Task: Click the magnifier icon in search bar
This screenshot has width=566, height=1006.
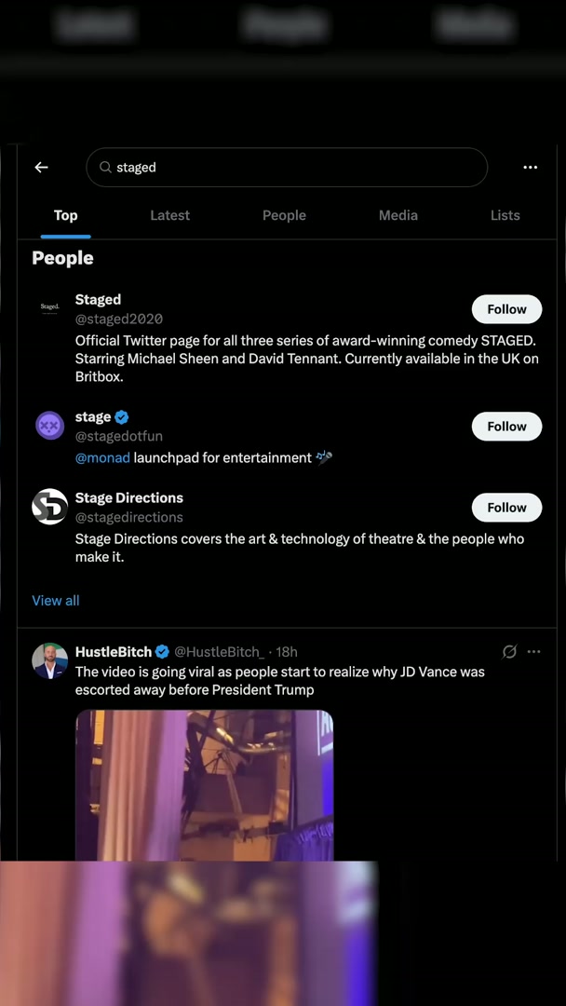Action: [106, 168]
